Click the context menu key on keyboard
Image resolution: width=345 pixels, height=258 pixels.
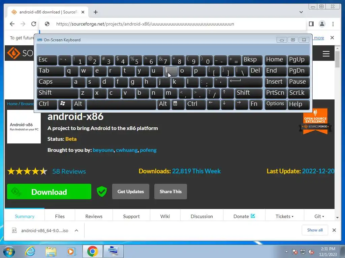pos(178,104)
